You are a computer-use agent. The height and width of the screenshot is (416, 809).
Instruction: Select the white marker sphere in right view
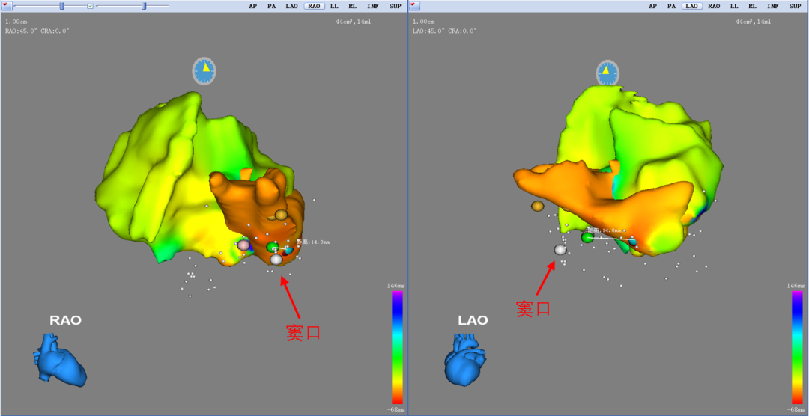click(560, 250)
